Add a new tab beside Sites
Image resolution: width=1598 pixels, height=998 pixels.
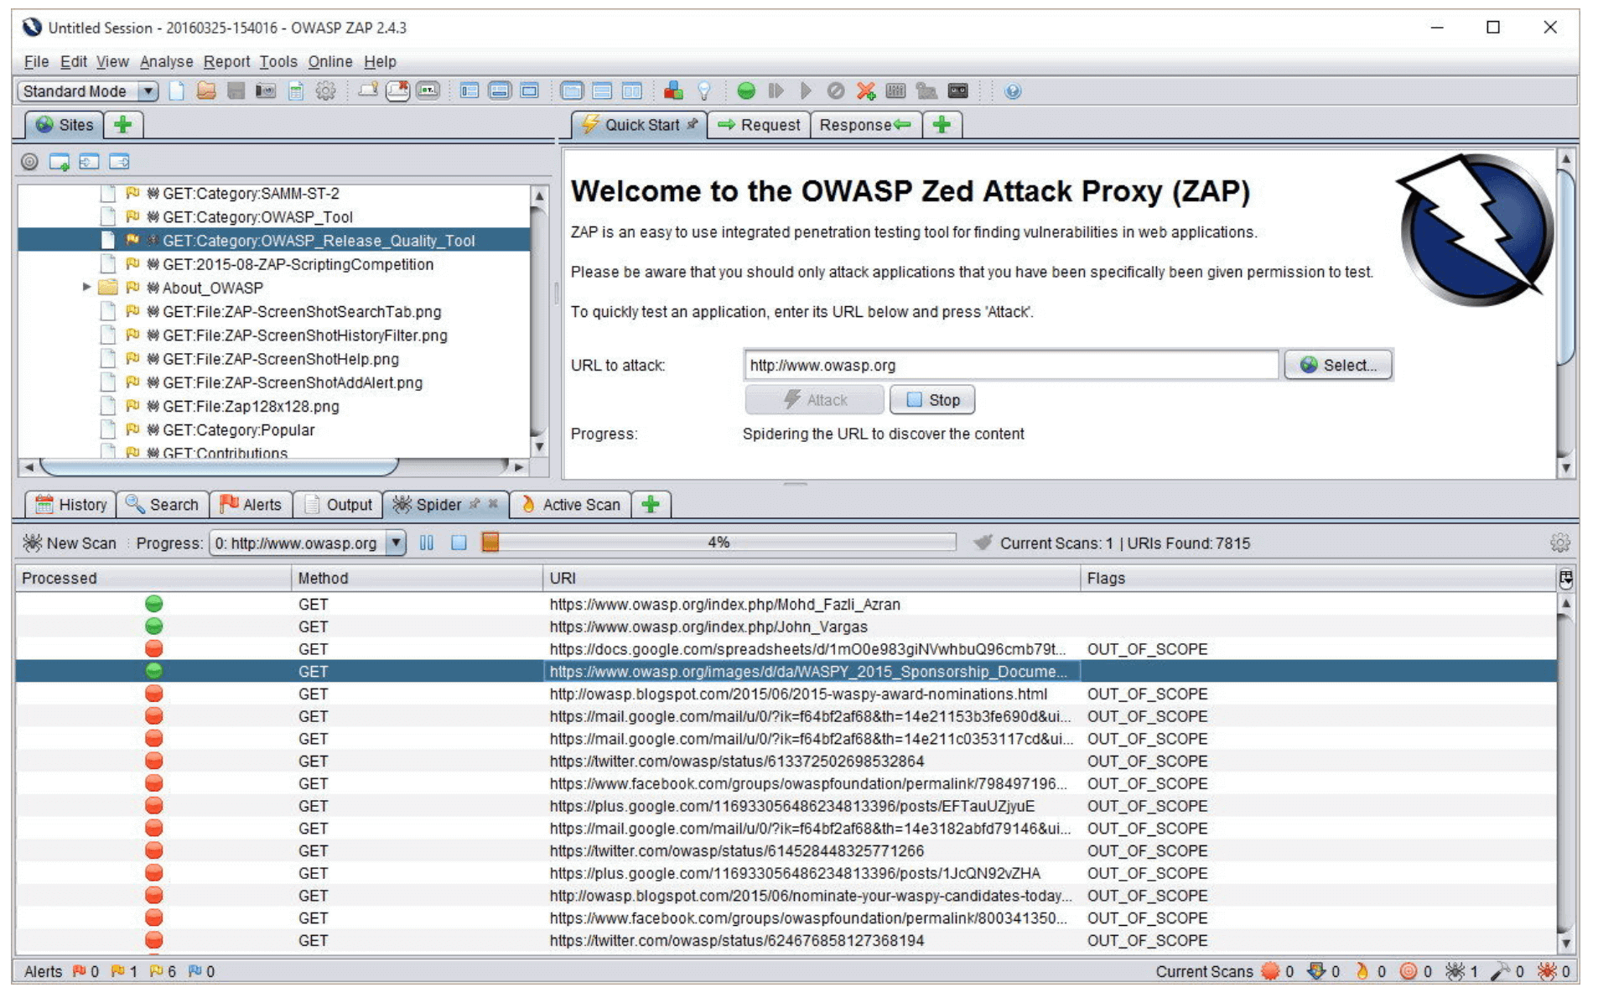(x=123, y=125)
